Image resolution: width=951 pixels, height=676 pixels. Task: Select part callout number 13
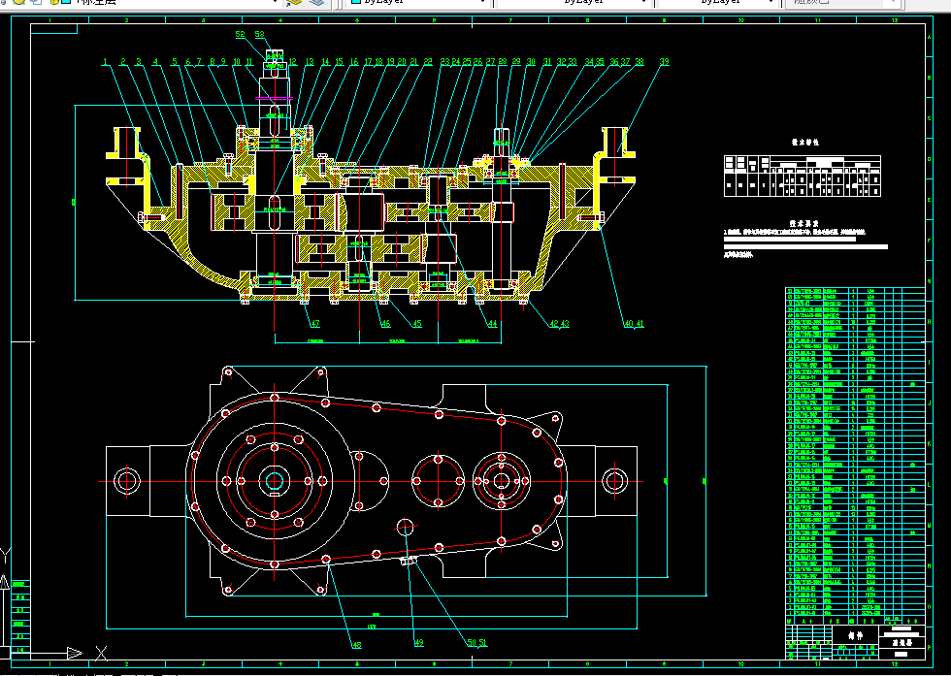(x=310, y=62)
